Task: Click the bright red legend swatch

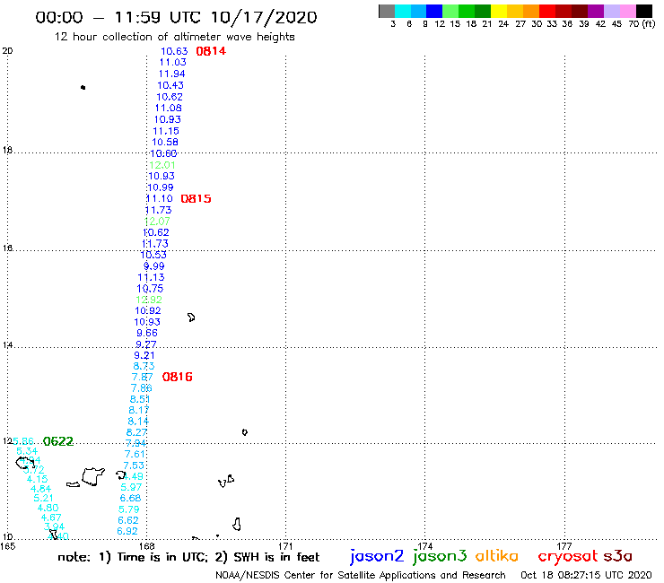Action: click(547, 11)
